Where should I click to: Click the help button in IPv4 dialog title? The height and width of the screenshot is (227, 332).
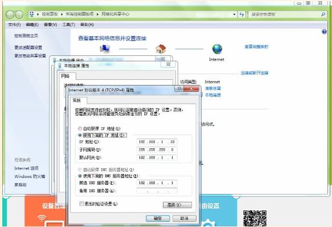(x=179, y=88)
